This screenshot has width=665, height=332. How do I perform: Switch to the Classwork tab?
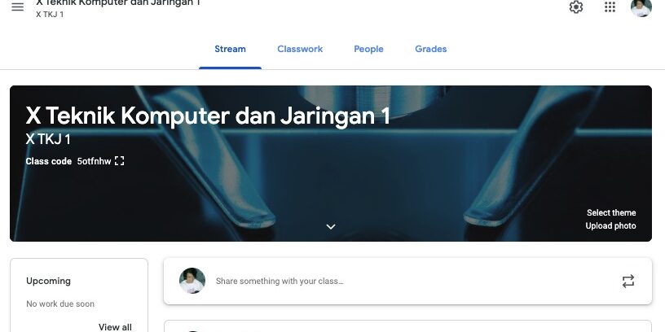click(300, 49)
